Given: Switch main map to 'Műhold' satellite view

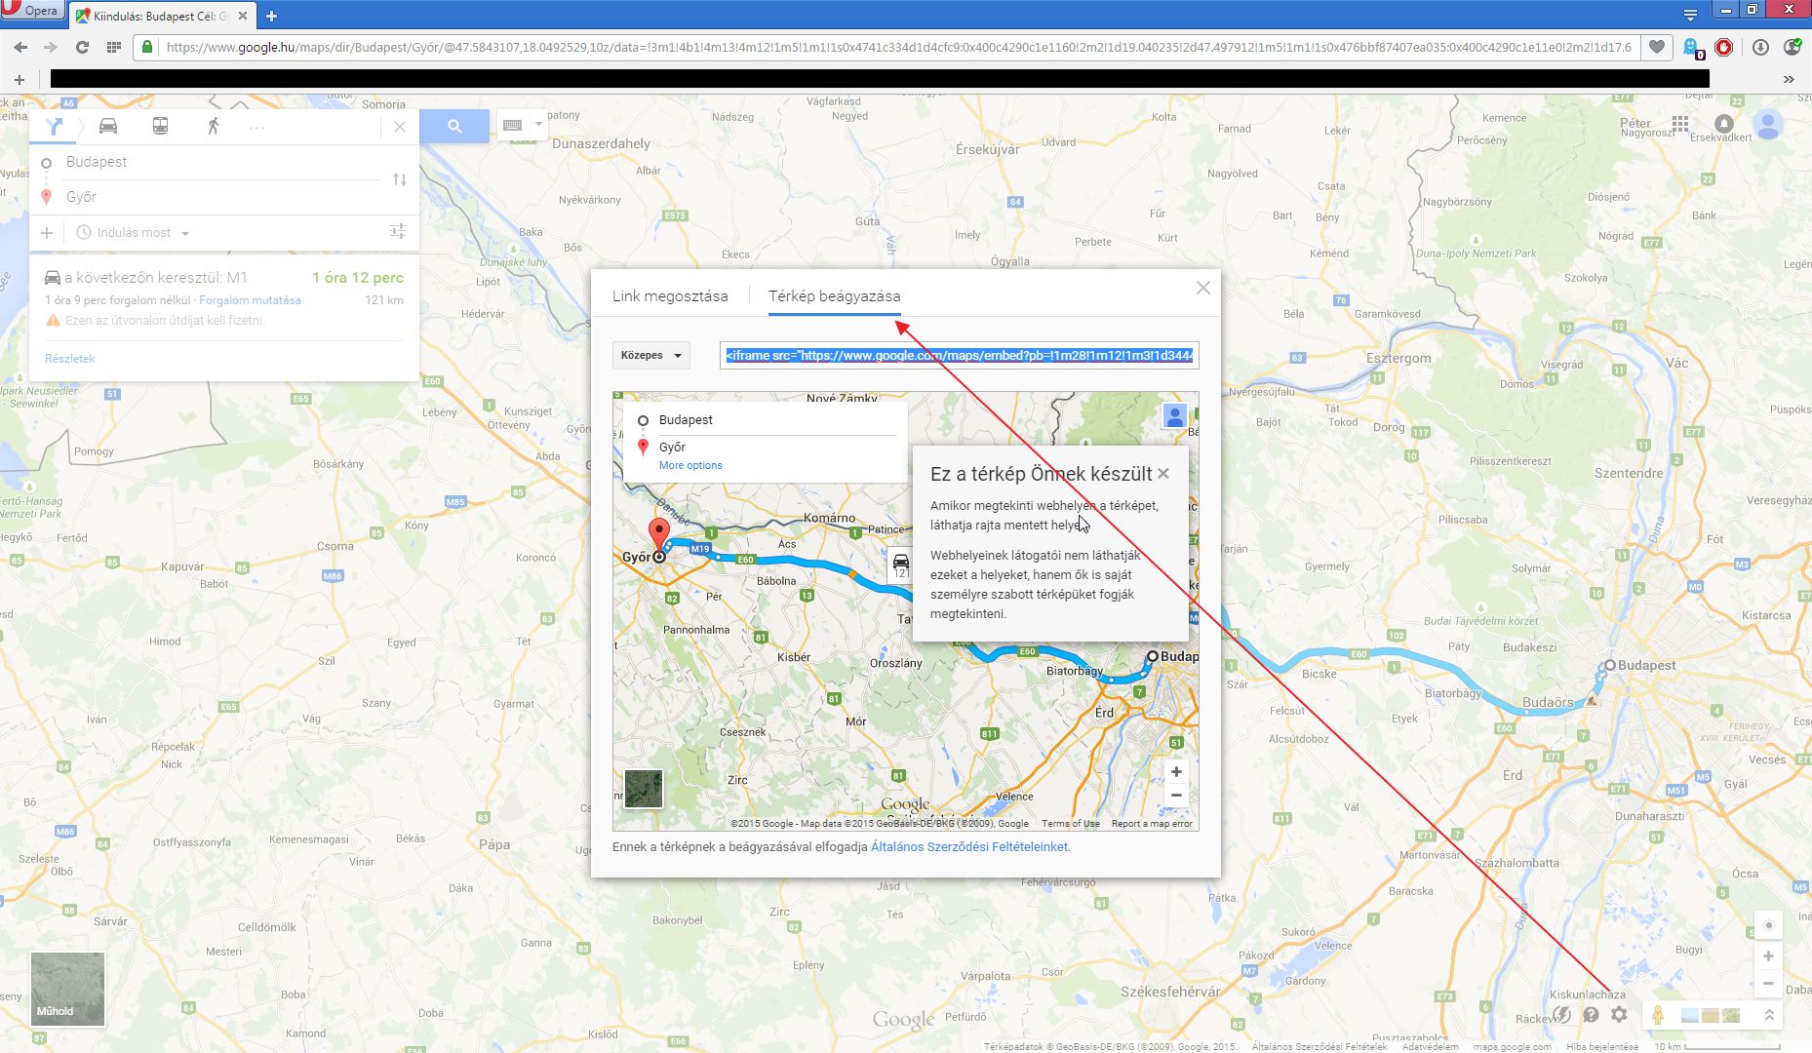Looking at the screenshot, I should [x=67, y=989].
